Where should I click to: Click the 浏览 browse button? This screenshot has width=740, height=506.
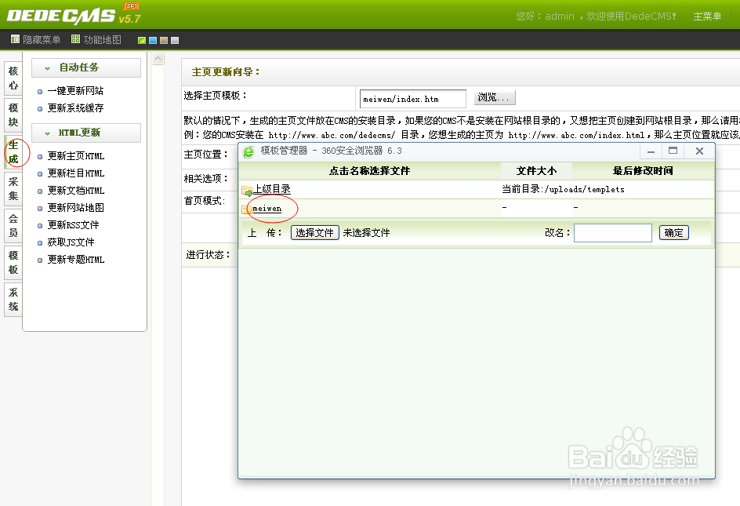[495, 98]
